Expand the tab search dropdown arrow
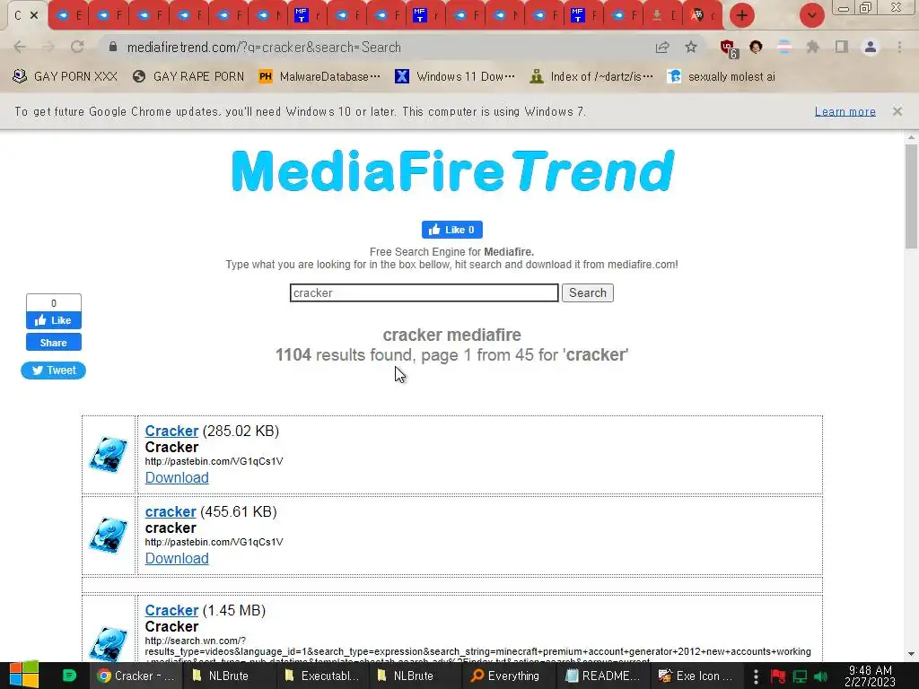 811,15
